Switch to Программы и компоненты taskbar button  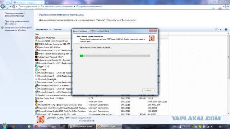[82, 126]
